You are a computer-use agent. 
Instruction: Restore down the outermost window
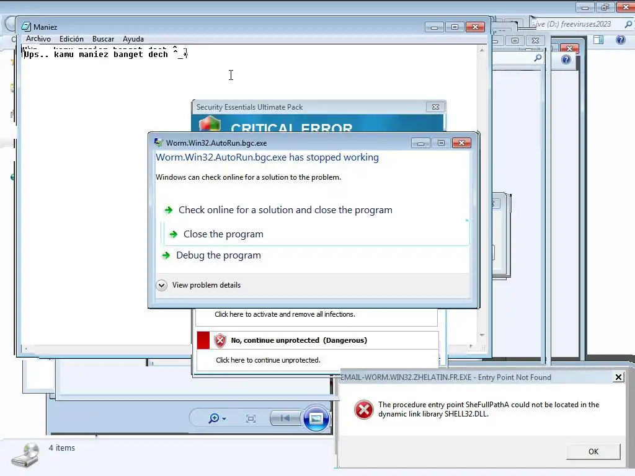[x=605, y=7]
